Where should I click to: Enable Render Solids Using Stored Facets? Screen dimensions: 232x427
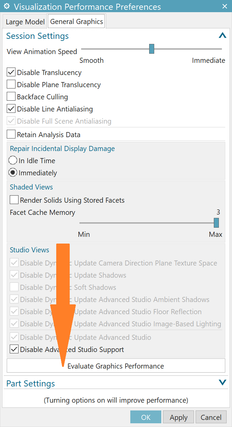tap(14, 200)
